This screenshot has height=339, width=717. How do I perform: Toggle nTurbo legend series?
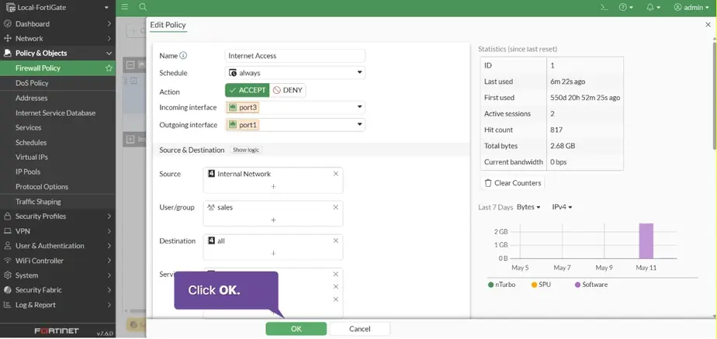(x=501, y=285)
